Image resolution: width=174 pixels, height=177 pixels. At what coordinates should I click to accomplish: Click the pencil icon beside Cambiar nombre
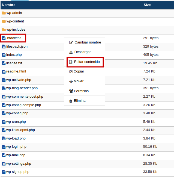[x=71, y=42]
